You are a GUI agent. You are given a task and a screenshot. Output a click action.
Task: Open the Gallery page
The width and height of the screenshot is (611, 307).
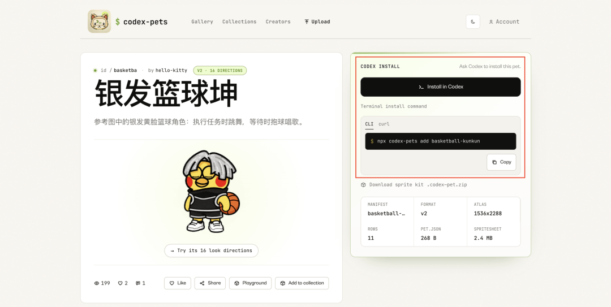coord(202,22)
